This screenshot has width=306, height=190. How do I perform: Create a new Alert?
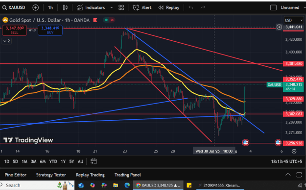coord(142,8)
